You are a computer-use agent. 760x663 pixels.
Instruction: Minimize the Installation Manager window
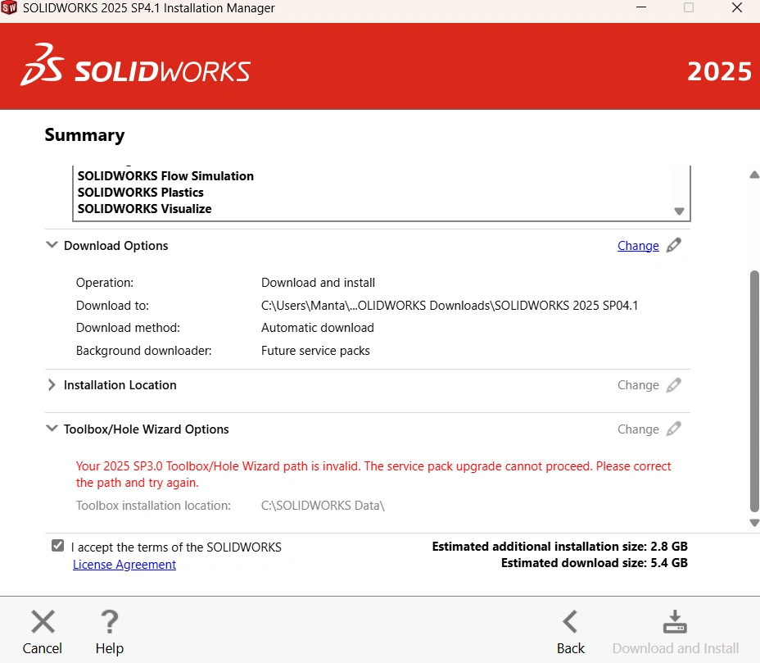(641, 7)
